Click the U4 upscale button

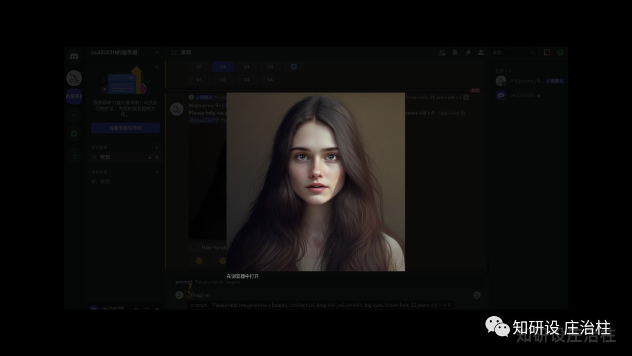pyautogui.click(x=270, y=67)
